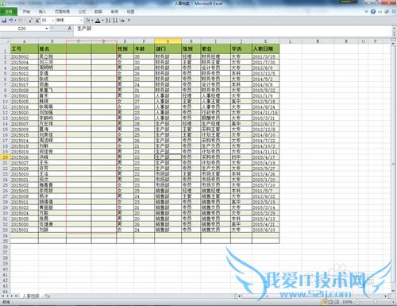Zoom in with the plus button
Image resolution: width=397 pixels, height=306 pixels.
[393, 302]
